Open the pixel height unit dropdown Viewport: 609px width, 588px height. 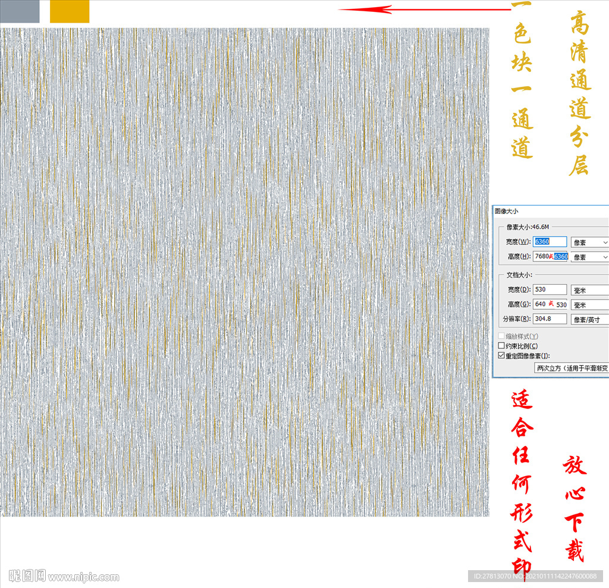click(589, 257)
